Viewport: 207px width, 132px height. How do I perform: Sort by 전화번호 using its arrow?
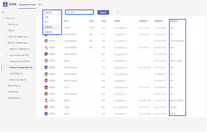coord(148,21)
